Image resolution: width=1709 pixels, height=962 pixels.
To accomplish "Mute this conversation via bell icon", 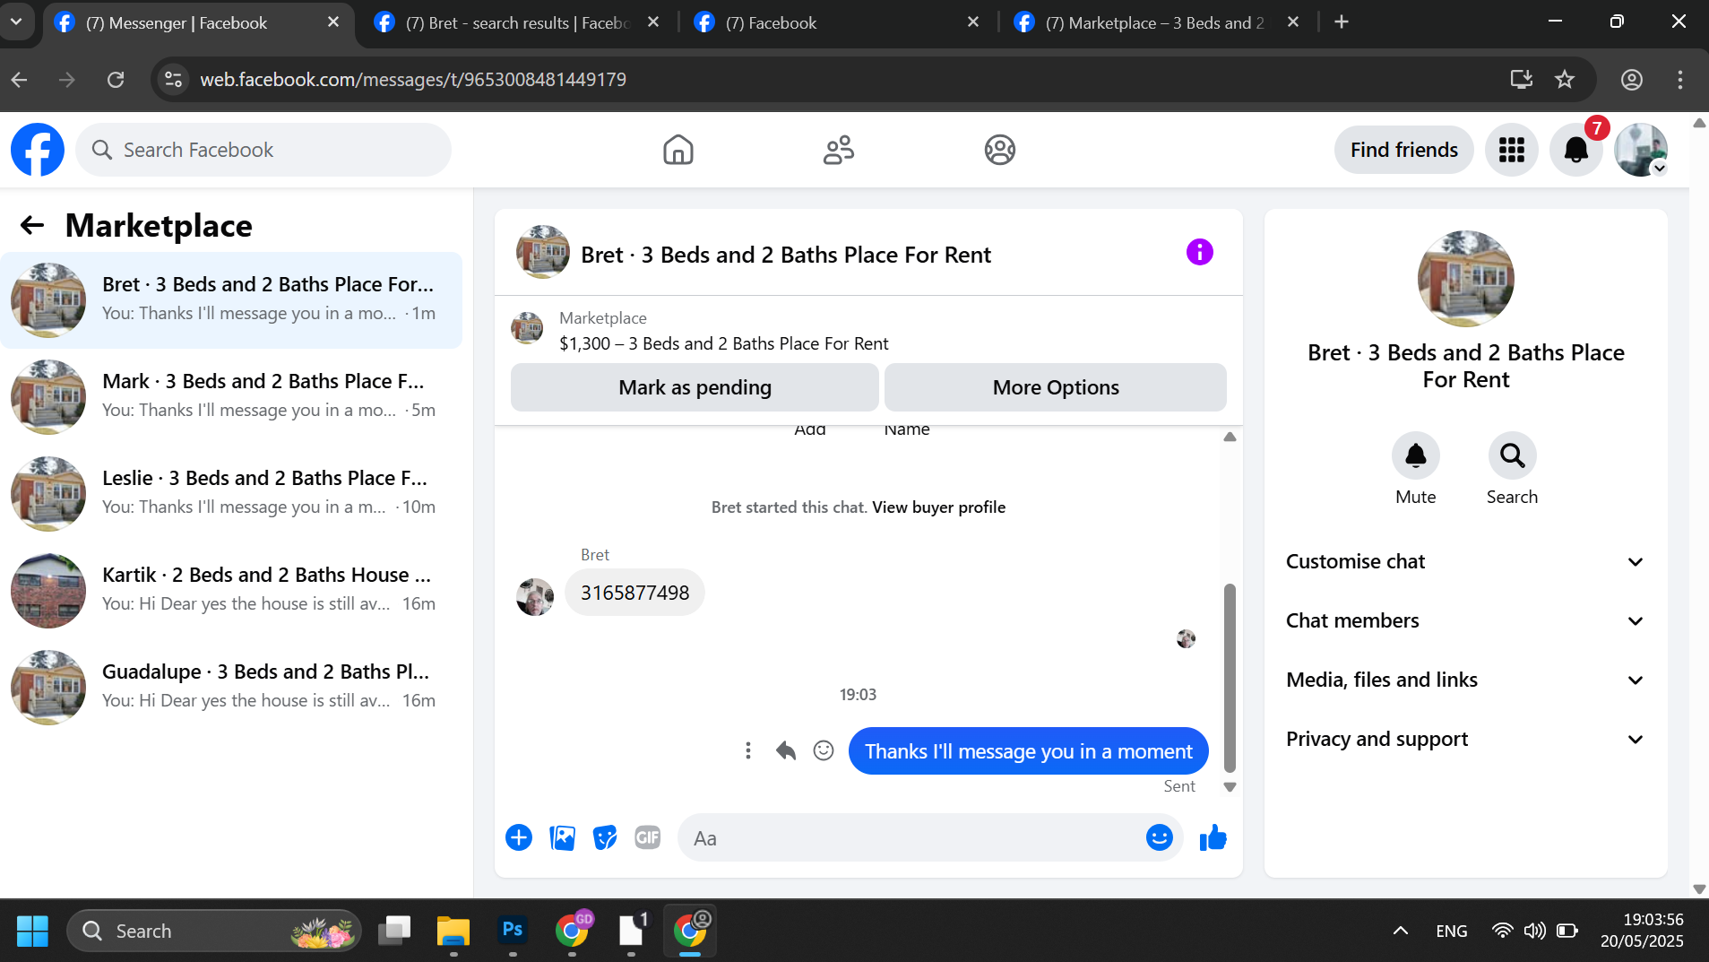I will click(1416, 455).
